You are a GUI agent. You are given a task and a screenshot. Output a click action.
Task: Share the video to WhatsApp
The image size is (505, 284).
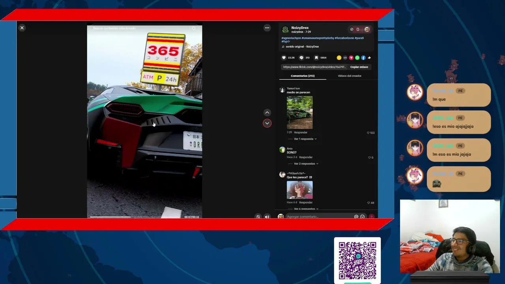[x=357, y=58]
